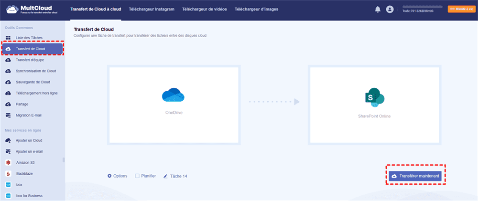Click the orange Illimité à vie button
The image size is (478, 201).
pyautogui.click(x=461, y=9)
